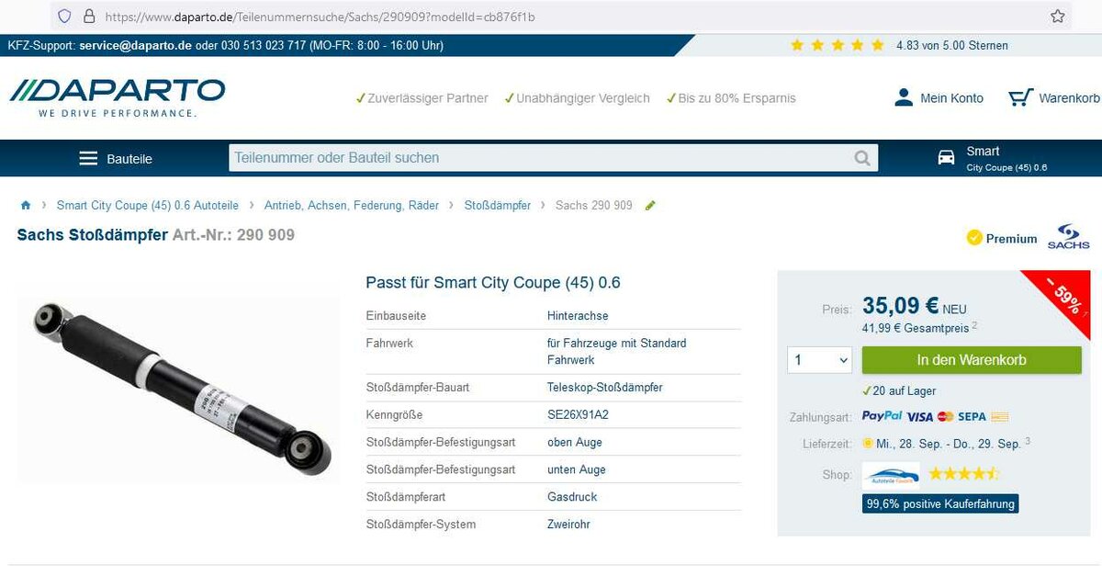Click the Passt für Smart City Coupe heading

point(493,283)
